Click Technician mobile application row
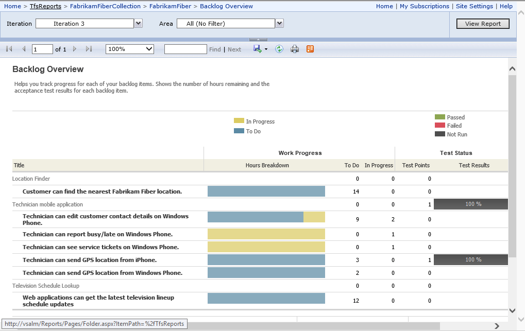The width and height of the screenshot is (525, 331). (x=47, y=204)
